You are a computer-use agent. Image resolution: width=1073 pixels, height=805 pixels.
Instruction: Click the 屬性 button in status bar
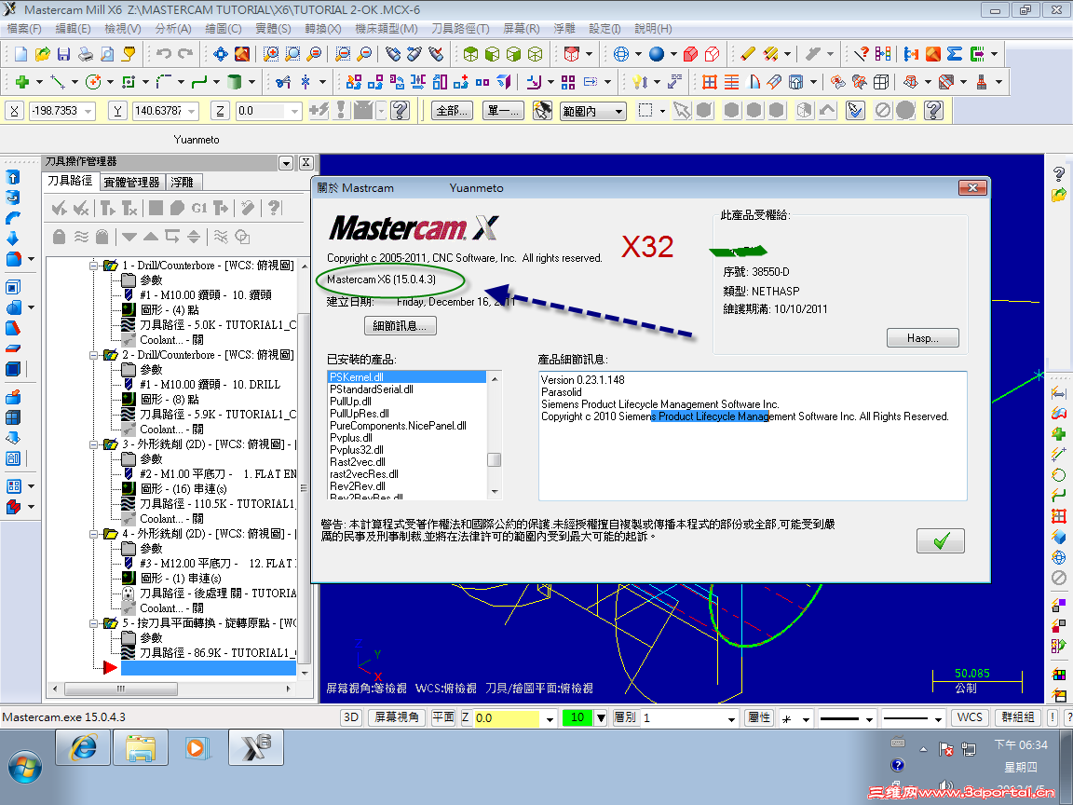pos(759,717)
